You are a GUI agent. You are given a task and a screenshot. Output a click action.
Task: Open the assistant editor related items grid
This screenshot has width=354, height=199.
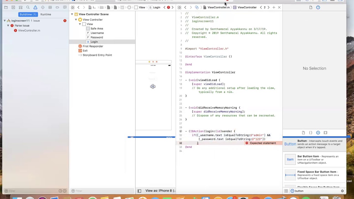(179, 7)
